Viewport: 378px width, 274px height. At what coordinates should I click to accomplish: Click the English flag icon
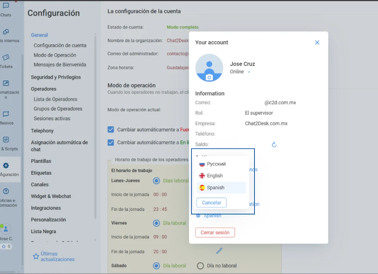point(202,176)
